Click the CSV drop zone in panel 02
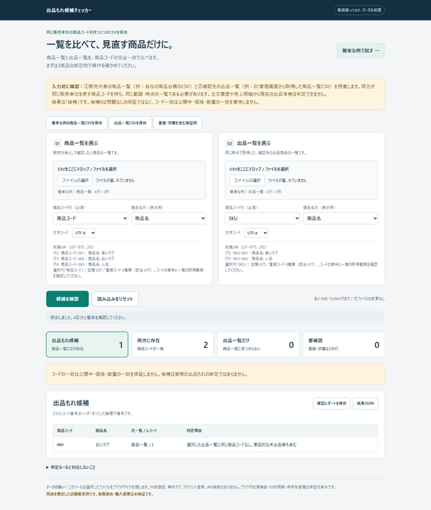The width and height of the screenshot is (431, 510). point(301,180)
